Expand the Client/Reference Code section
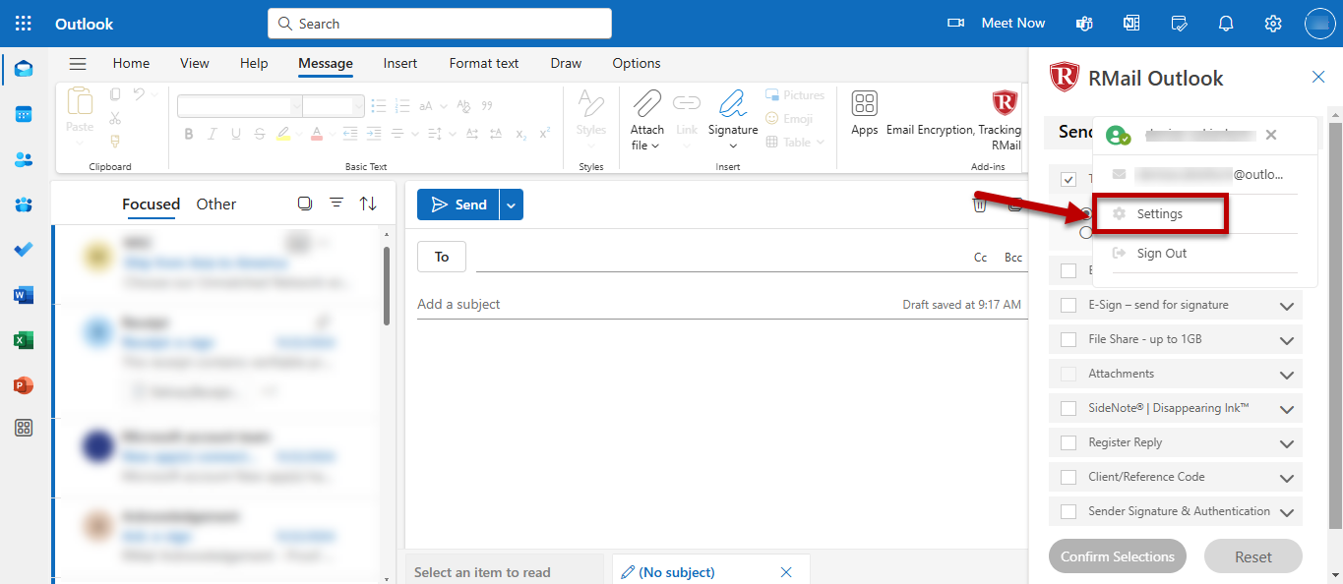 [1286, 478]
